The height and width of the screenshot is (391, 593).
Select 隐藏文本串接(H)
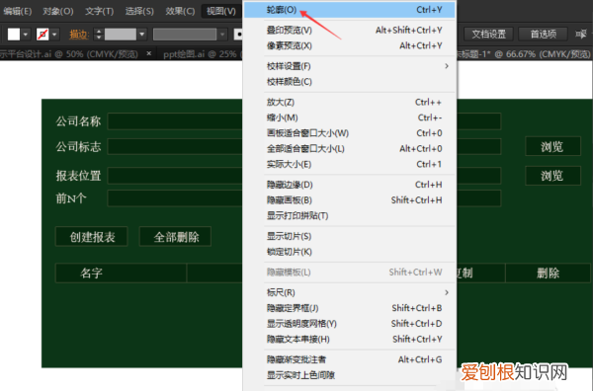350,339
